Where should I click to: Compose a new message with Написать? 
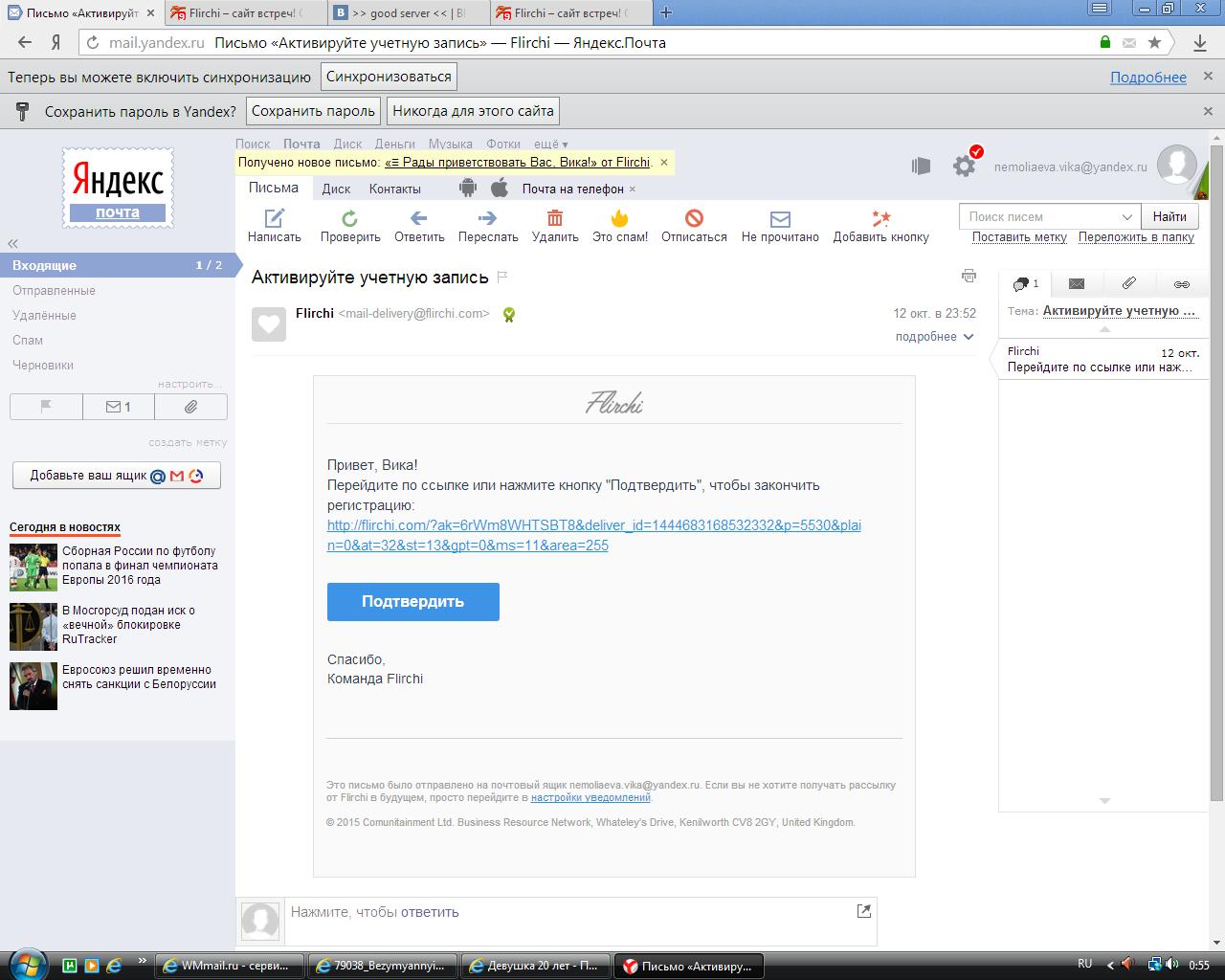click(275, 227)
